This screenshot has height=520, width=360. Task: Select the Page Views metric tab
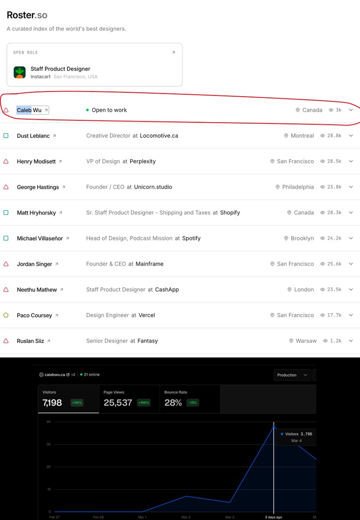click(129, 399)
